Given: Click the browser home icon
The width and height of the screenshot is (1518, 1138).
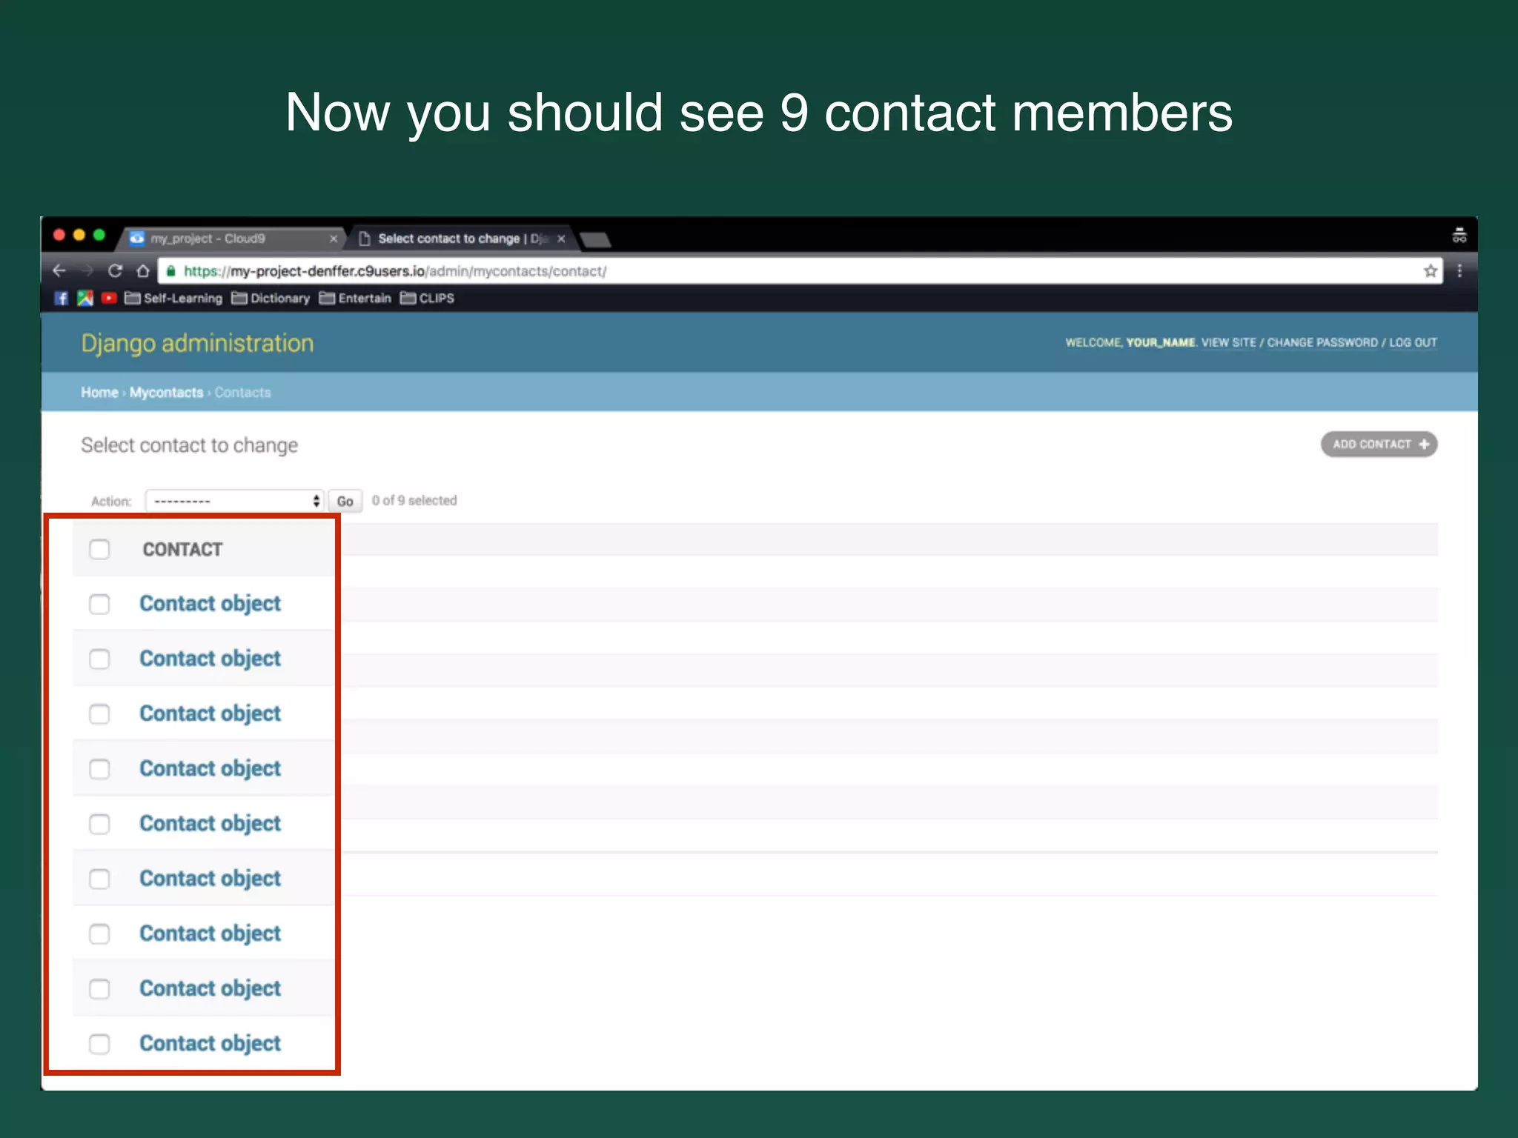Looking at the screenshot, I should 143,271.
